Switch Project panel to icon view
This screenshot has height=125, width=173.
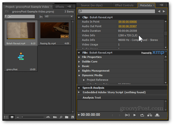click(12, 117)
